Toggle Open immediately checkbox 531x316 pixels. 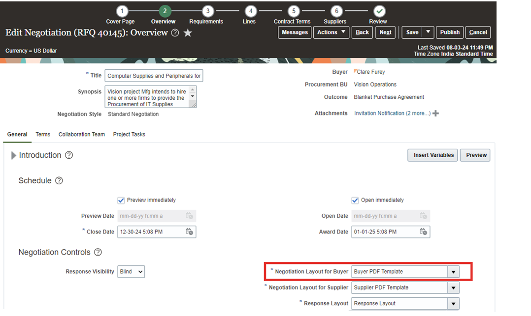[355, 201]
